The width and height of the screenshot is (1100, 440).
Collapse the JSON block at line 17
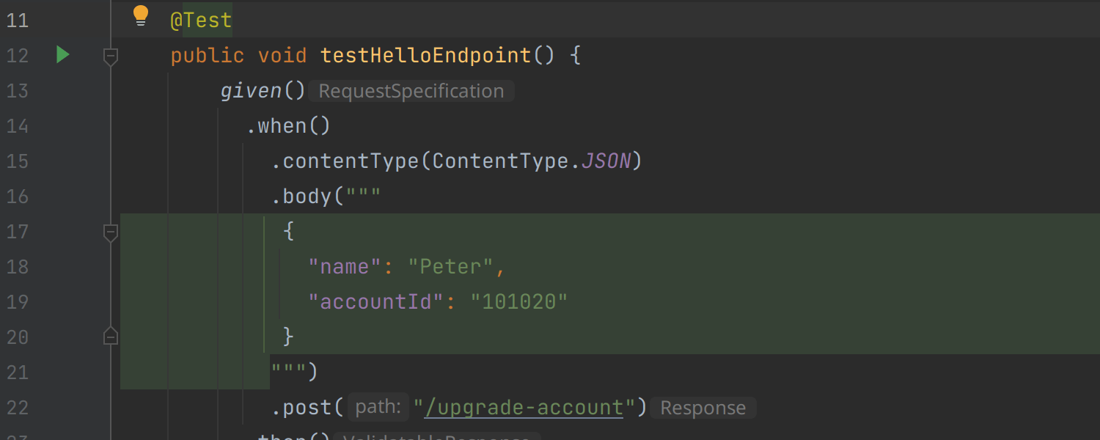[x=111, y=232]
